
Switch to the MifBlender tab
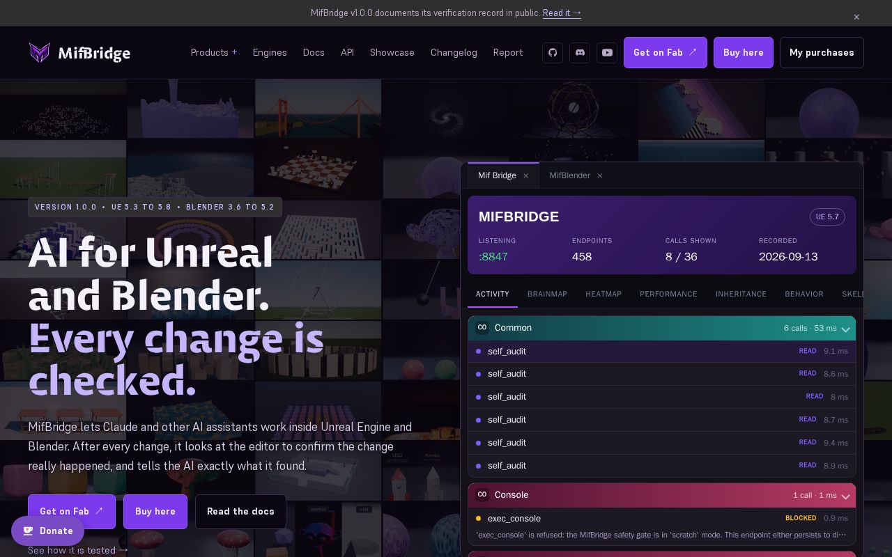click(576, 175)
